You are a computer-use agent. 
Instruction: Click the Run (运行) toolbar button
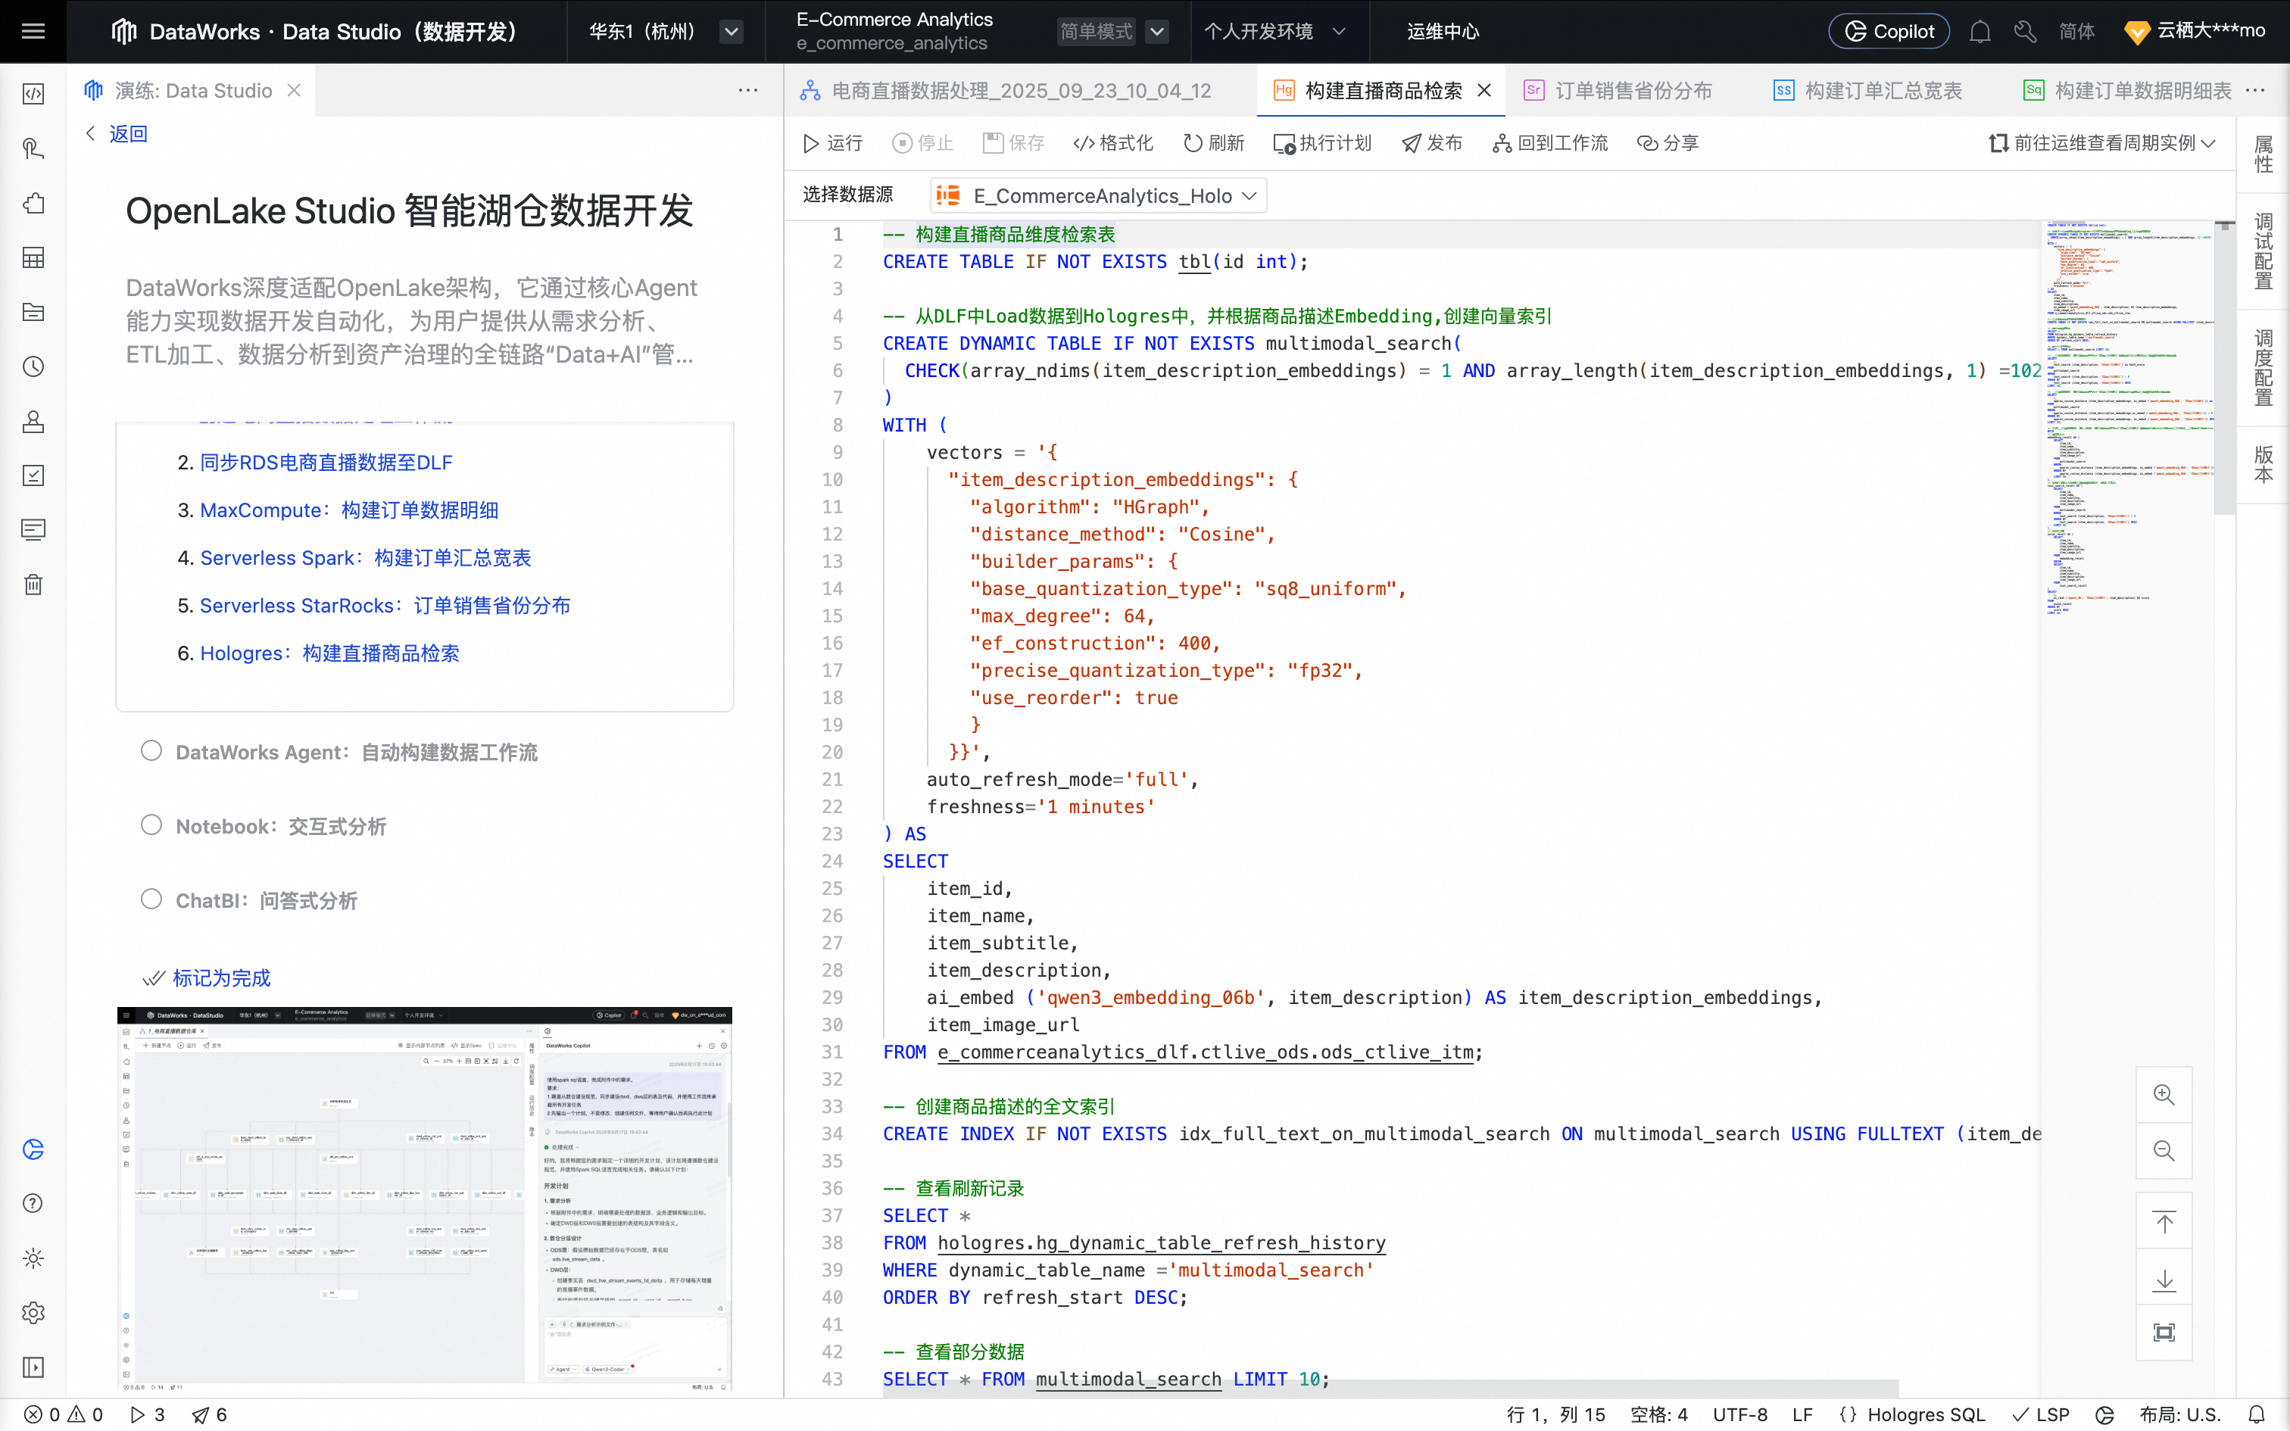click(833, 143)
